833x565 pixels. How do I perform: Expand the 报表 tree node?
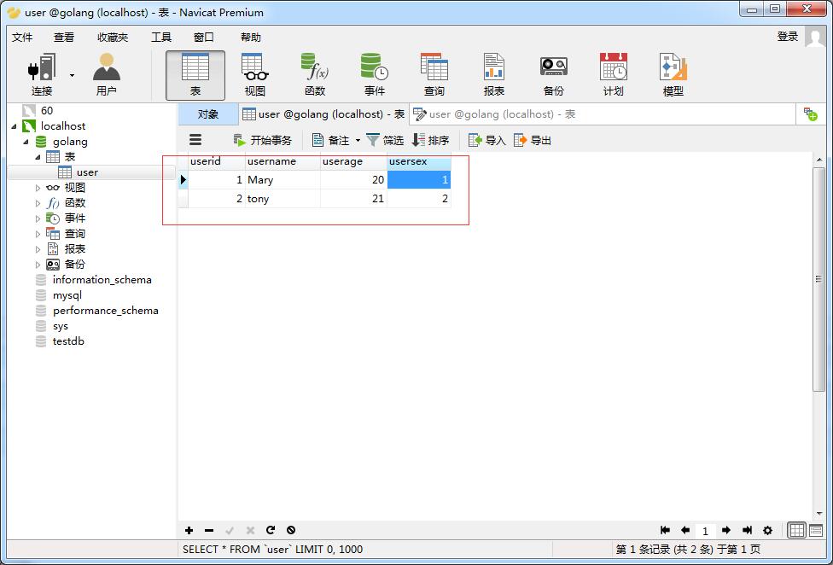pyautogui.click(x=38, y=249)
